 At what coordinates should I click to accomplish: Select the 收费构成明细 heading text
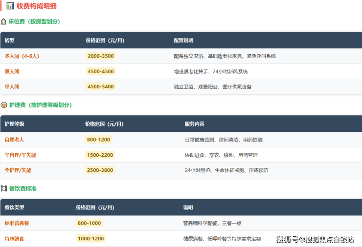37,6
